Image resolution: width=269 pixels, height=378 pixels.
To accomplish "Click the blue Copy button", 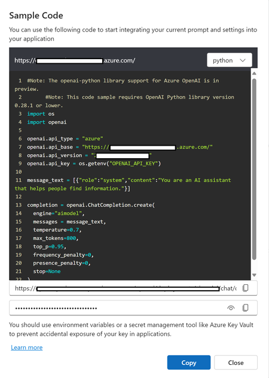I will 189,362.
